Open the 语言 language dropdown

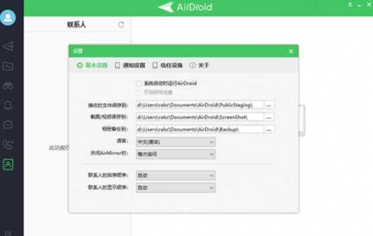click(175, 142)
